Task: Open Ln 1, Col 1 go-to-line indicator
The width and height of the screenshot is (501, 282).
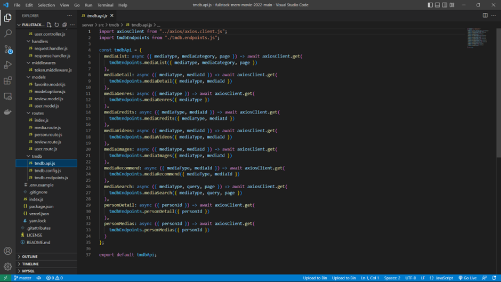Action: (x=370, y=278)
